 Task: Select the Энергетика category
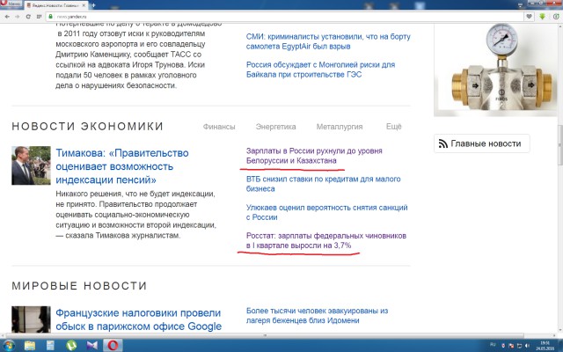click(275, 127)
